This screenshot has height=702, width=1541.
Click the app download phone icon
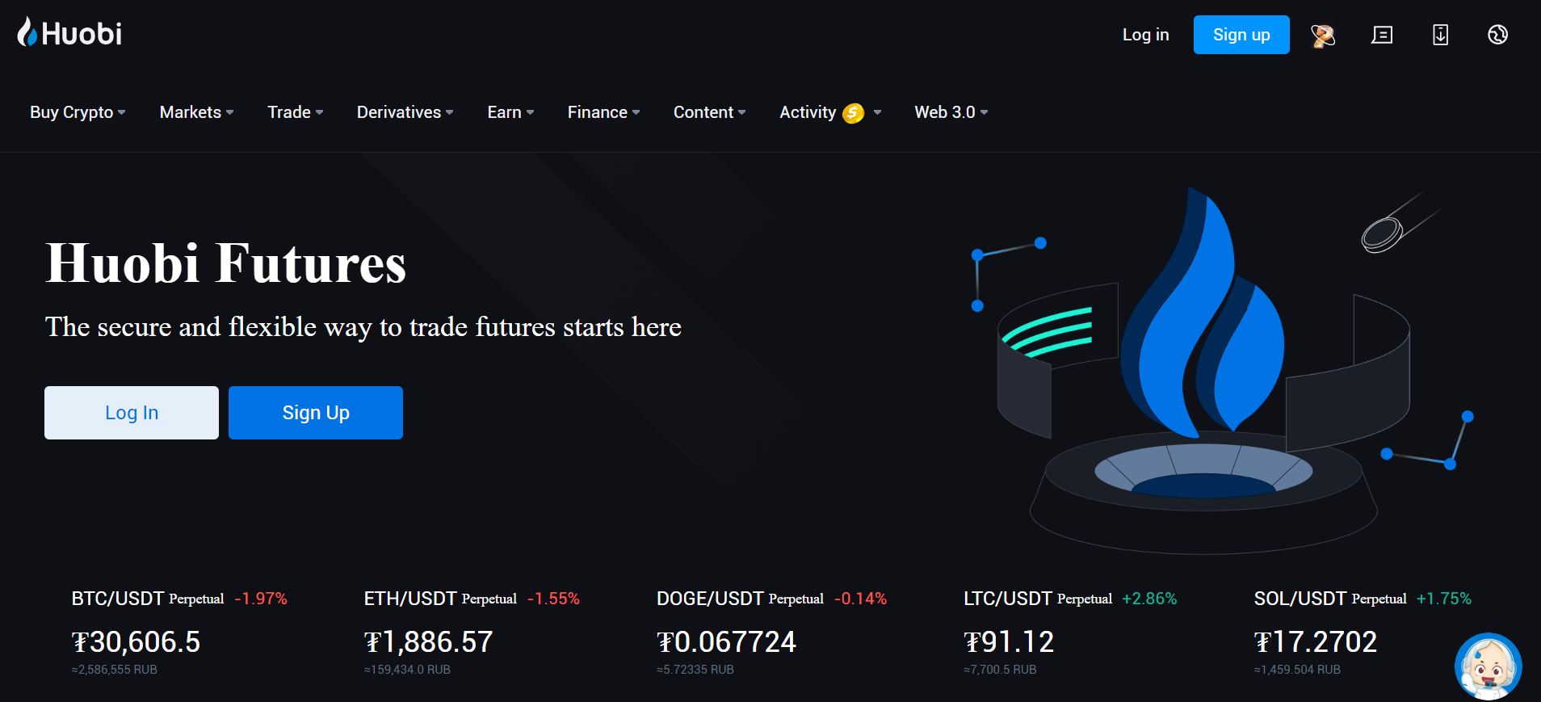coord(1440,35)
